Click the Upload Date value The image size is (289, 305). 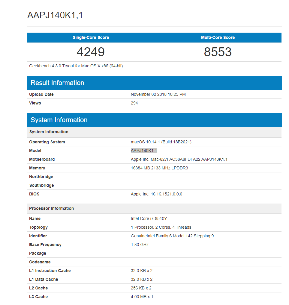point(158,94)
